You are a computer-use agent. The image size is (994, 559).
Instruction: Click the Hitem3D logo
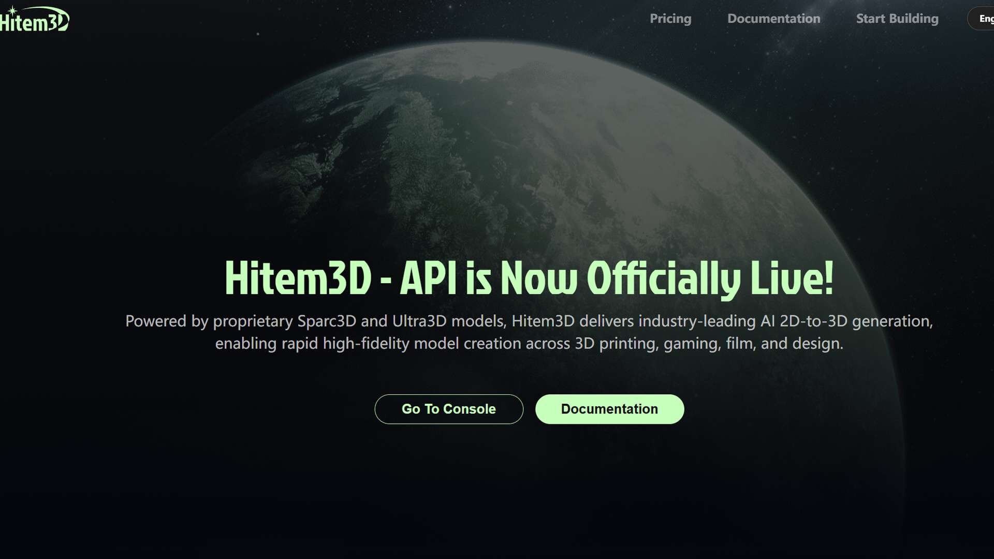35,21
